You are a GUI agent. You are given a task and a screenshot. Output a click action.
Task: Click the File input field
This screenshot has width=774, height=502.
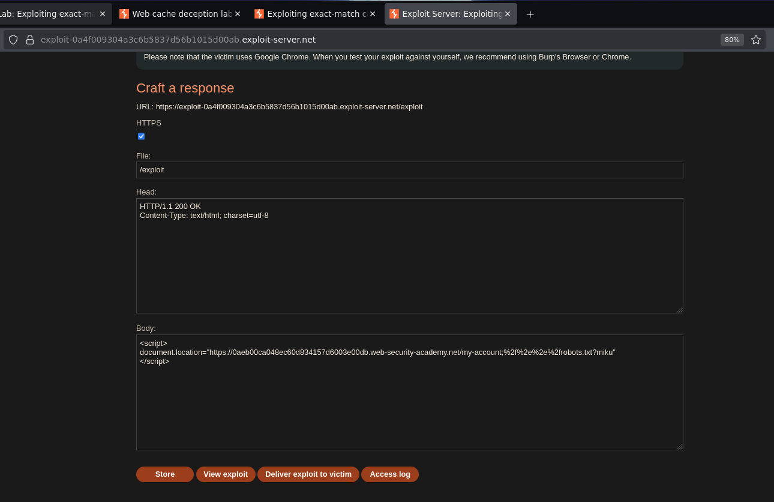(410, 170)
